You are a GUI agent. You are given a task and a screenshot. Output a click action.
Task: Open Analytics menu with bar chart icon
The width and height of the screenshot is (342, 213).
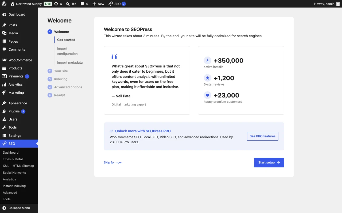coord(19,84)
